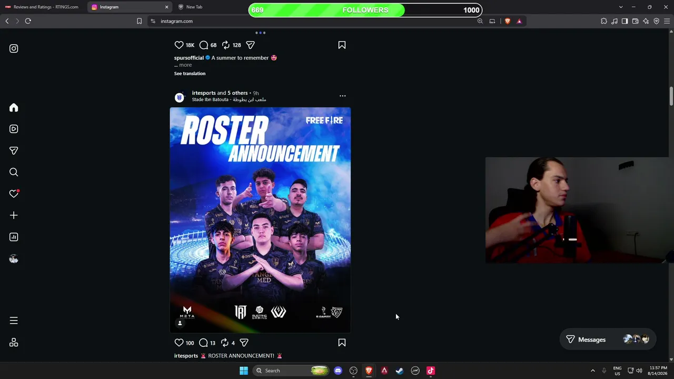Go back to the previous page

click(7, 21)
